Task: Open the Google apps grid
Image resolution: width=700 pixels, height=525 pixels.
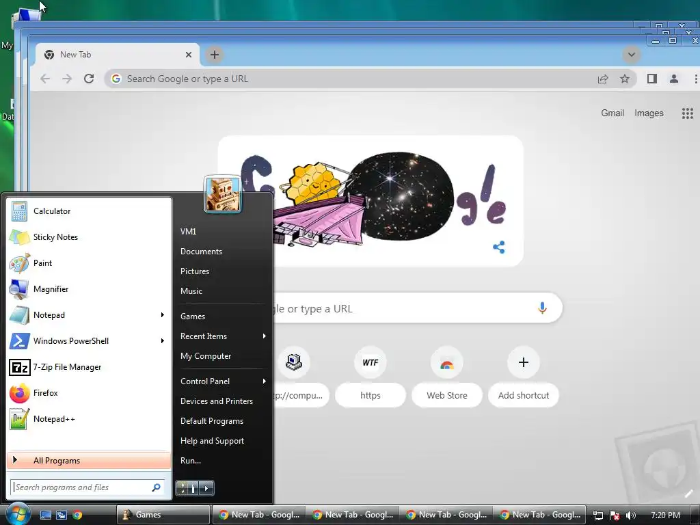Action: [688, 113]
